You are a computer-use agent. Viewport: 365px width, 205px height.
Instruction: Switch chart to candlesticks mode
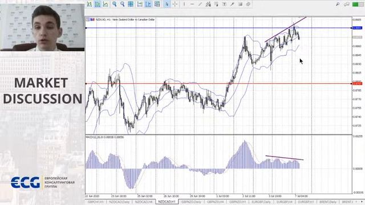click(98, 4)
